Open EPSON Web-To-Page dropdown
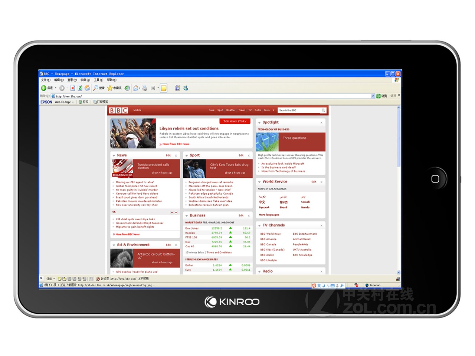This screenshot has height=356, width=475. [73, 102]
